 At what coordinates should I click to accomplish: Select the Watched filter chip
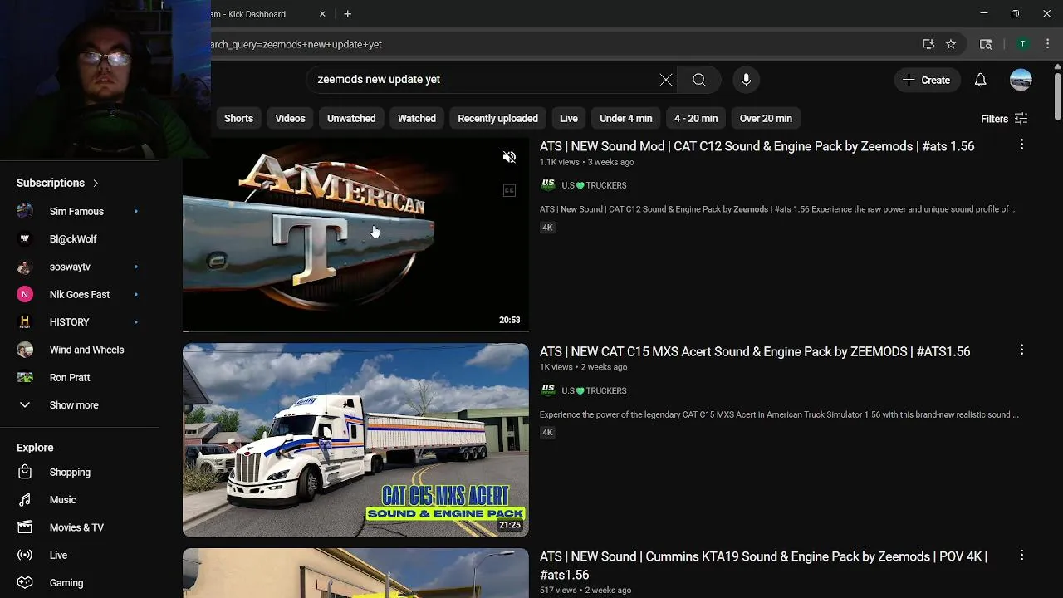[417, 118]
